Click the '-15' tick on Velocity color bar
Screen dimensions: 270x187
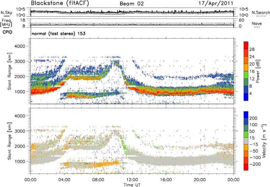point(254,144)
